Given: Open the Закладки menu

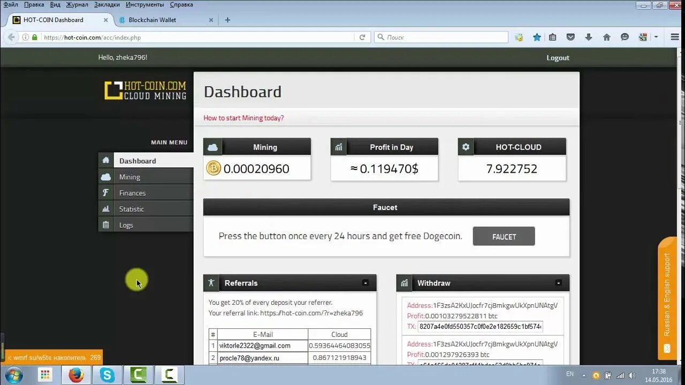Looking at the screenshot, I should coord(107,4).
